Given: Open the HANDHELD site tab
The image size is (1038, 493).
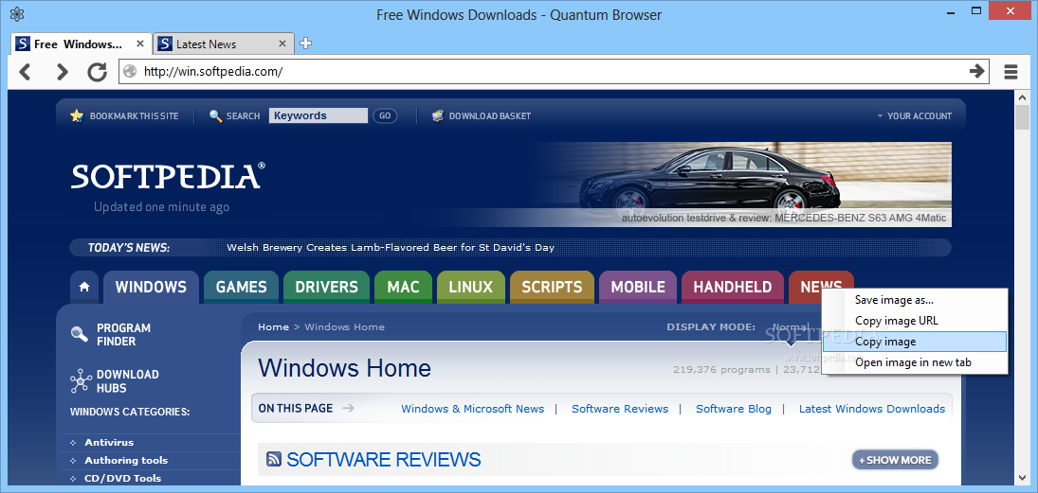Looking at the screenshot, I should pos(732,287).
